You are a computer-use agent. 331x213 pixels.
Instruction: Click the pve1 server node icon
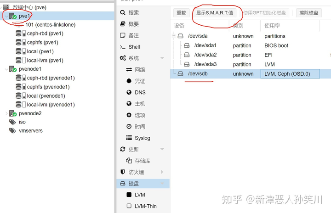(13, 16)
